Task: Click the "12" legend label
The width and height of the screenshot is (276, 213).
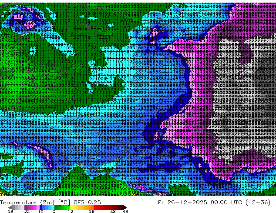Action: tap(71, 211)
